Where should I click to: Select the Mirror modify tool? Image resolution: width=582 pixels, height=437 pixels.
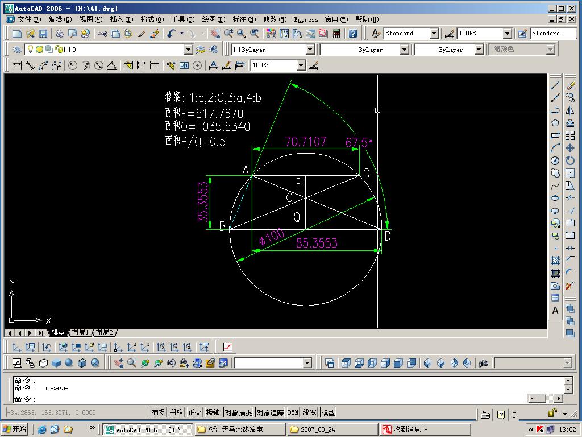[x=570, y=111]
